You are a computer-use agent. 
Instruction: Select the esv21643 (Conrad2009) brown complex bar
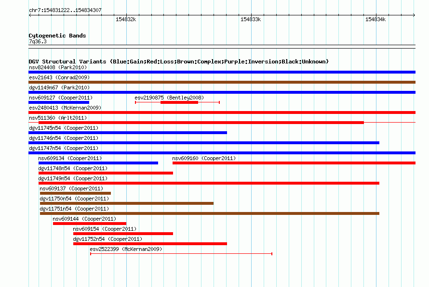coord(222,82)
